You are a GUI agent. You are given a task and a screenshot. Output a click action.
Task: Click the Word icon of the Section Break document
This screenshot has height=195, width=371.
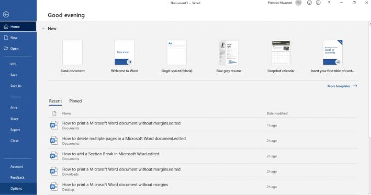pyautogui.click(x=54, y=156)
